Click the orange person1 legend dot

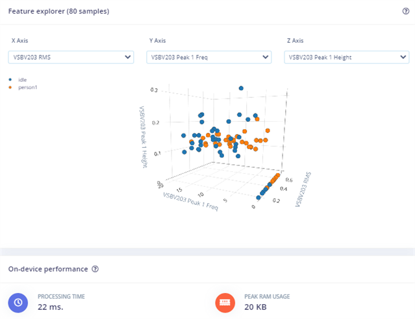pos(10,87)
